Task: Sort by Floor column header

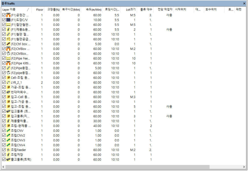Action: pos(40,10)
